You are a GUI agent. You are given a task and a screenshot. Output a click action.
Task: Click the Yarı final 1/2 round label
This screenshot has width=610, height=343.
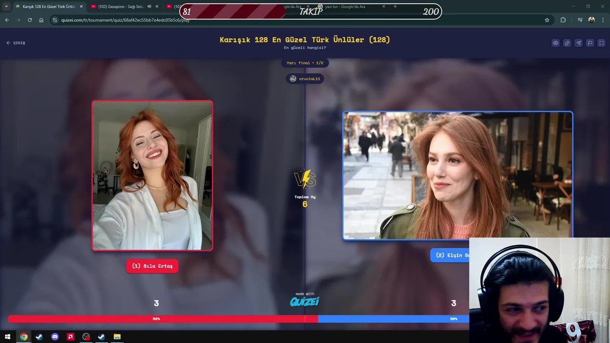pyautogui.click(x=305, y=63)
